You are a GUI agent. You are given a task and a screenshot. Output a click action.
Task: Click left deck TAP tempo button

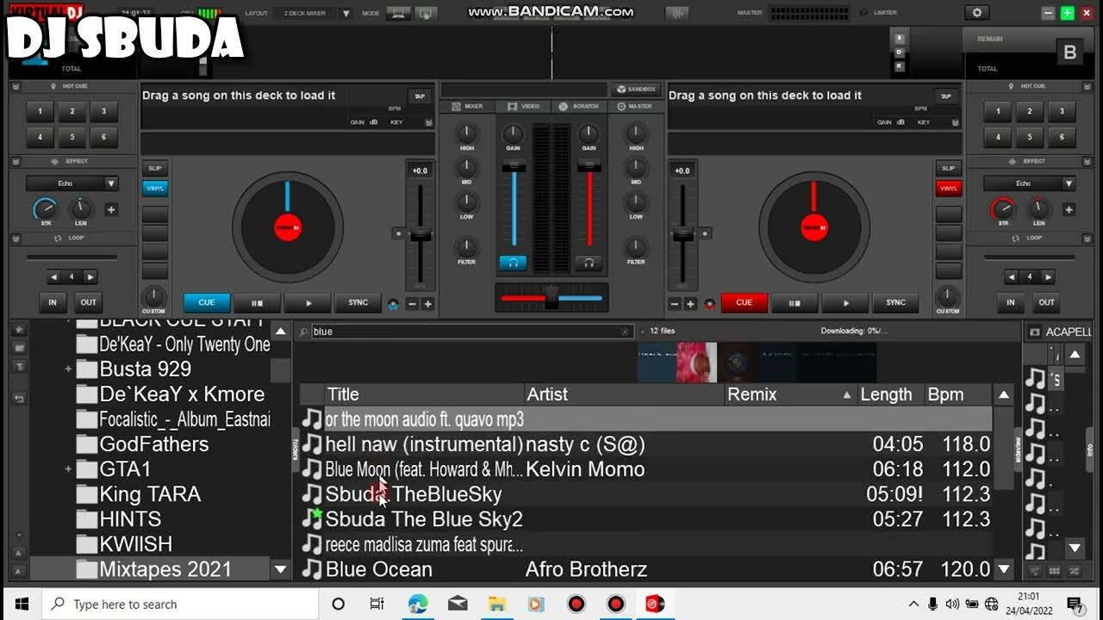tap(420, 96)
